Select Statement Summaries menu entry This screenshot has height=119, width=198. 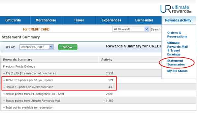[176, 62]
